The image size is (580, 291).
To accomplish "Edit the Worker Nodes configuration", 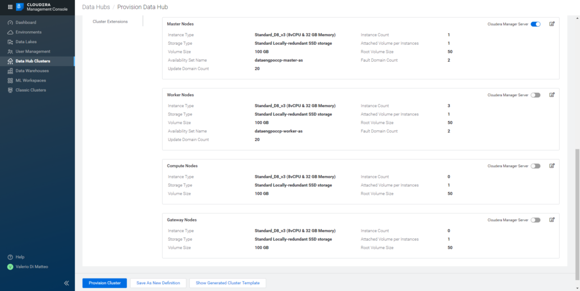I will [552, 95].
